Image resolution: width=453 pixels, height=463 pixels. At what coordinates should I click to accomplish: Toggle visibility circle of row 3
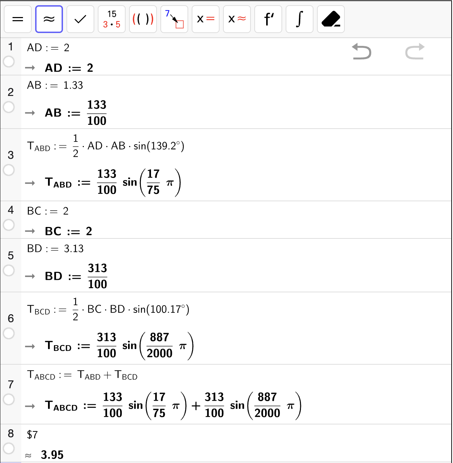pyautogui.click(x=9, y=170)
